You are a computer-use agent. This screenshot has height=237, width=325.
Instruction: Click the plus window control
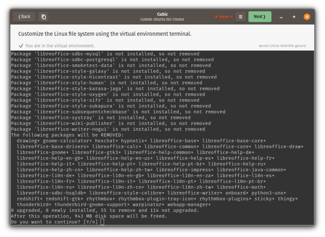[x=294, y=17]
